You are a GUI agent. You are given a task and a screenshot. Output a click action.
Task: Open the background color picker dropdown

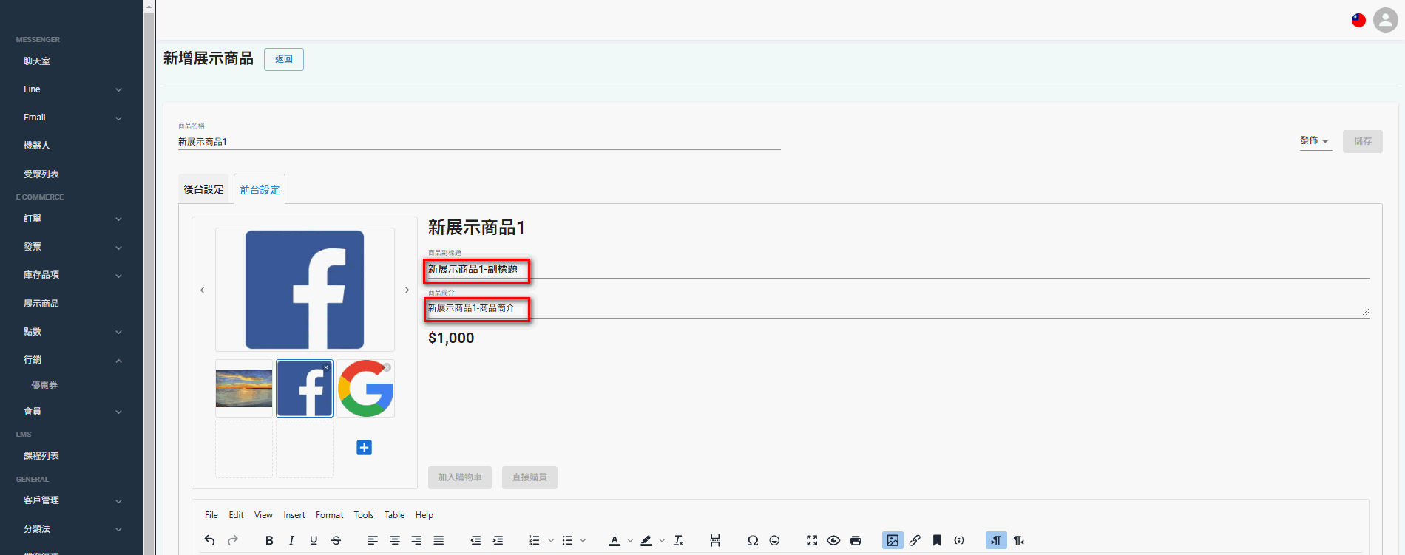(x=662, y=540)
